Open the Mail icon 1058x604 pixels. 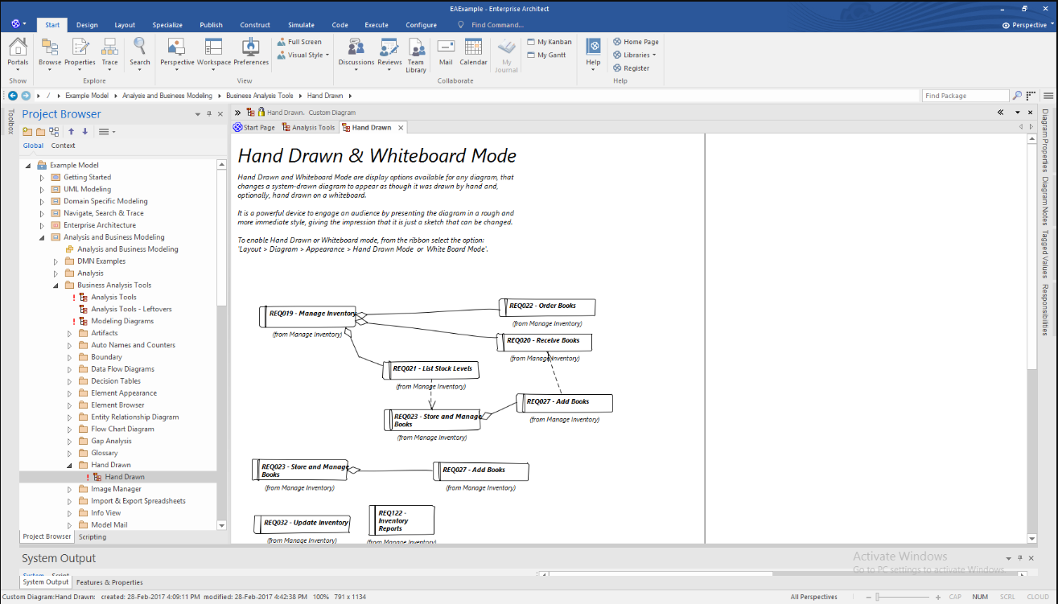pyautogui.click(x=446, y=51)
